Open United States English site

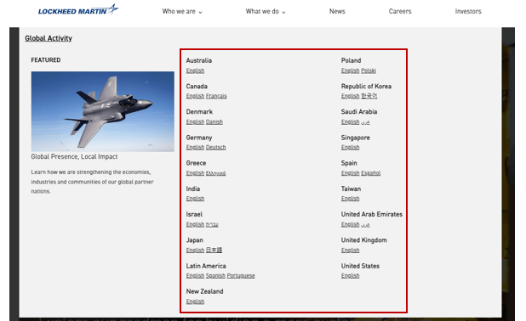coord(350,275)
